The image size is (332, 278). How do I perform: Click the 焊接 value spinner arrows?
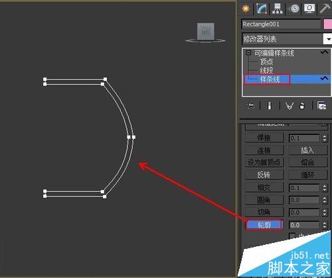tap(325, 138)
